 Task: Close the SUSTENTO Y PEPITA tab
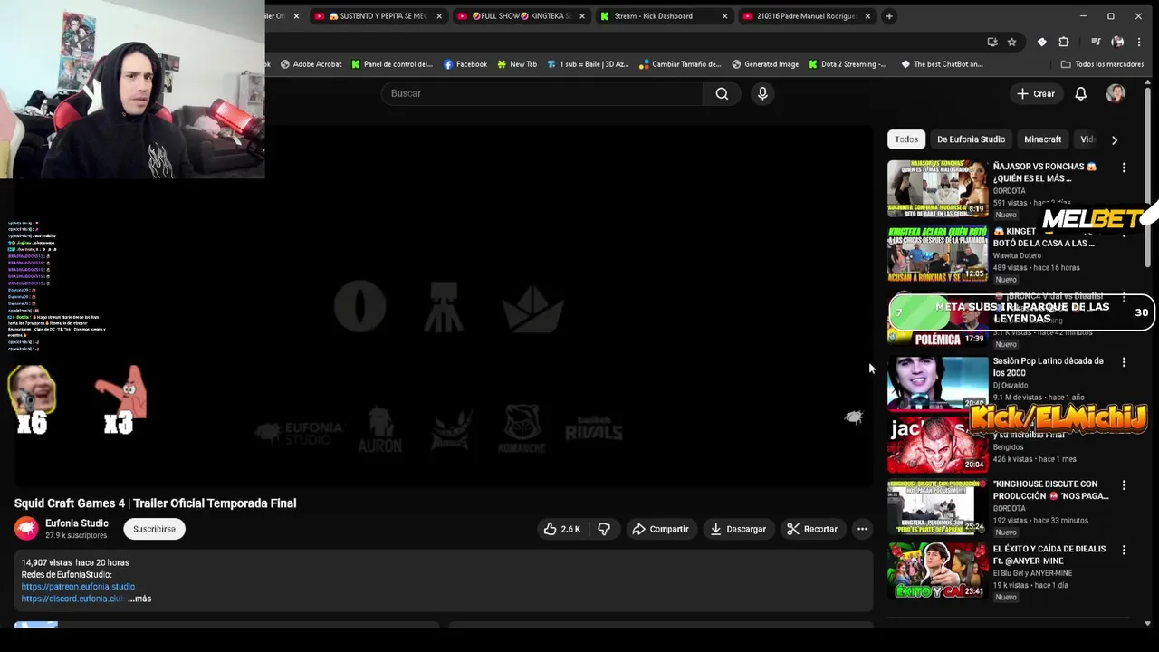[x=439, y=16]
